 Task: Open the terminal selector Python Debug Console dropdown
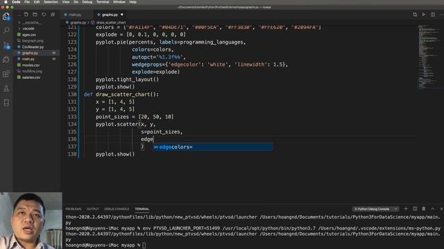[376, 209]
